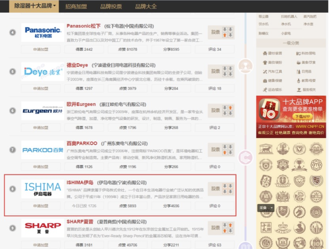Image resolution: width=329 pixels, height=249 pixels.
Task: Open the PARKOO百奥 logo image
Action: click(42, 150)
